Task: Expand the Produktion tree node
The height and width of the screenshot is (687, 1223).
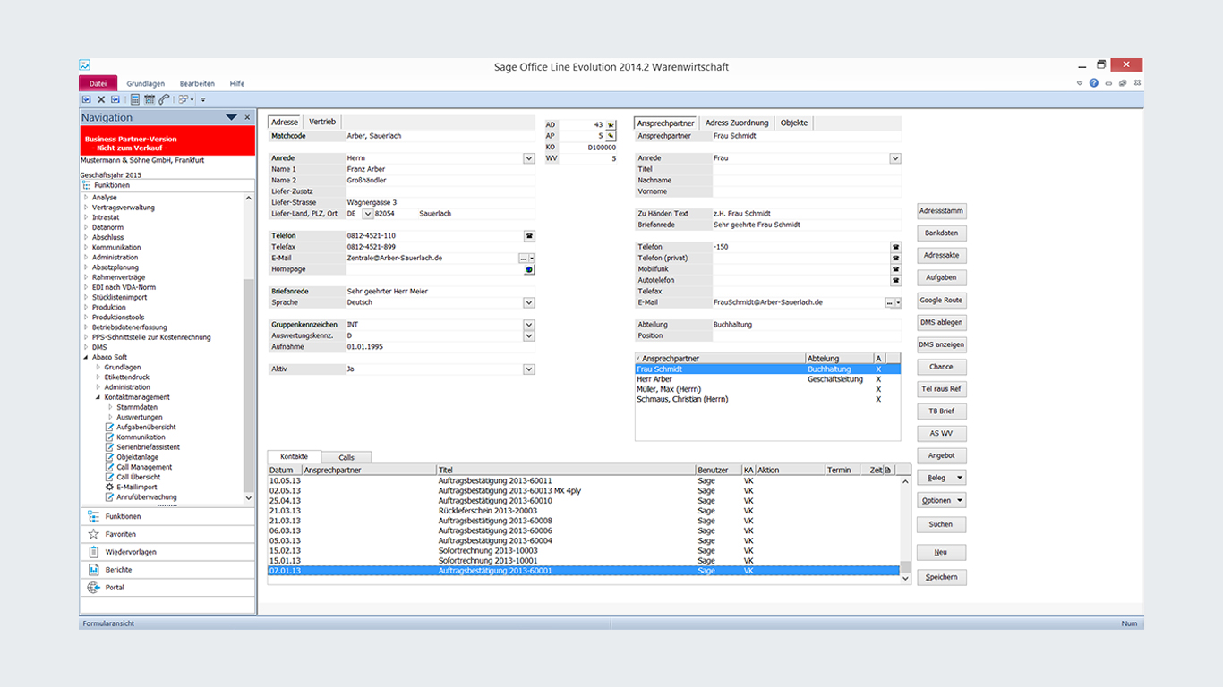Action: [86, 307]
